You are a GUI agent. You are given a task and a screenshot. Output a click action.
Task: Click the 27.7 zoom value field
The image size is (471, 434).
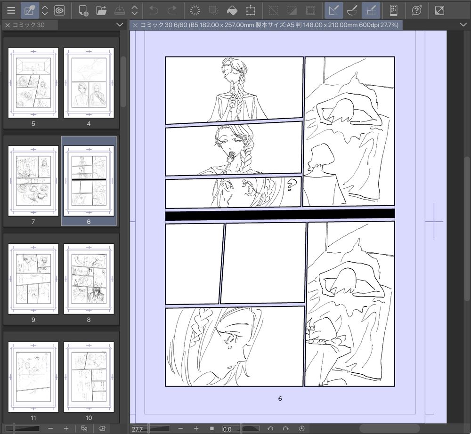pos(138,429)
